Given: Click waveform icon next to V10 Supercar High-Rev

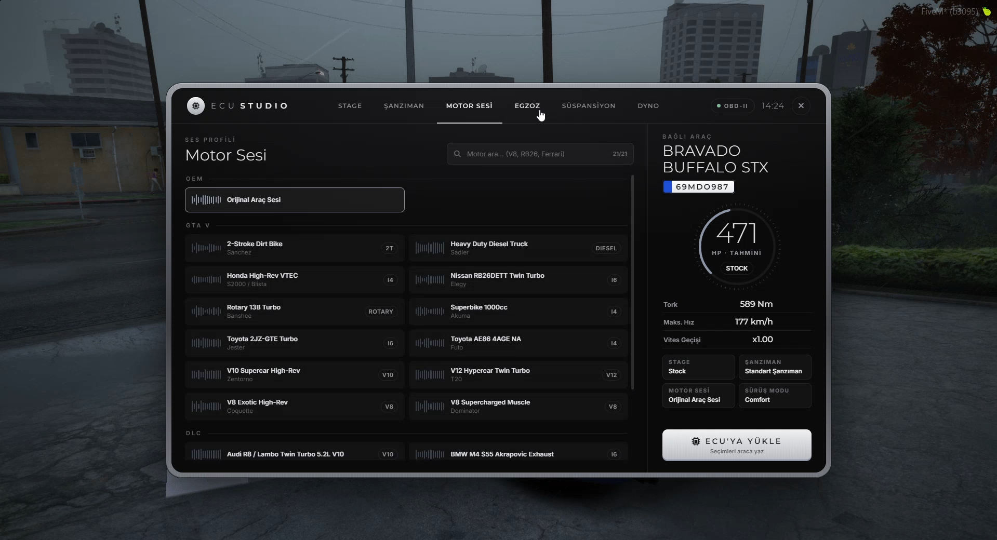Looking at the screenshot, I should (206, 375).
